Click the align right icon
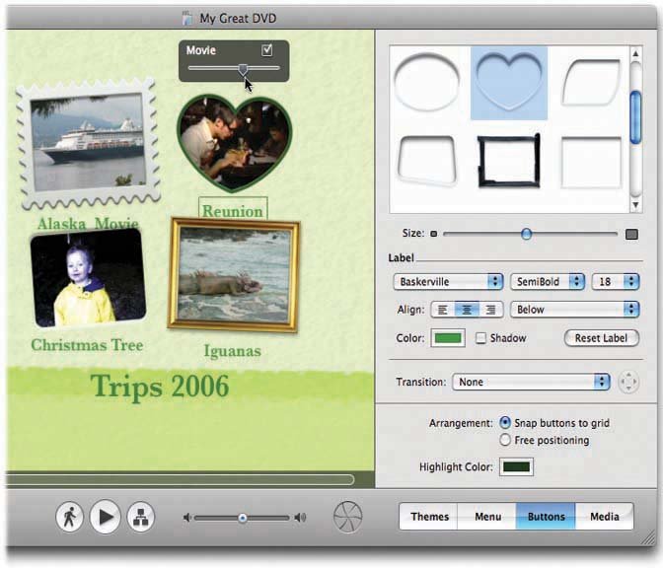Screen dimensions: 663x568 [489, 310]
